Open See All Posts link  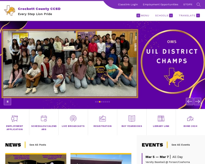(x=38, y=145)
